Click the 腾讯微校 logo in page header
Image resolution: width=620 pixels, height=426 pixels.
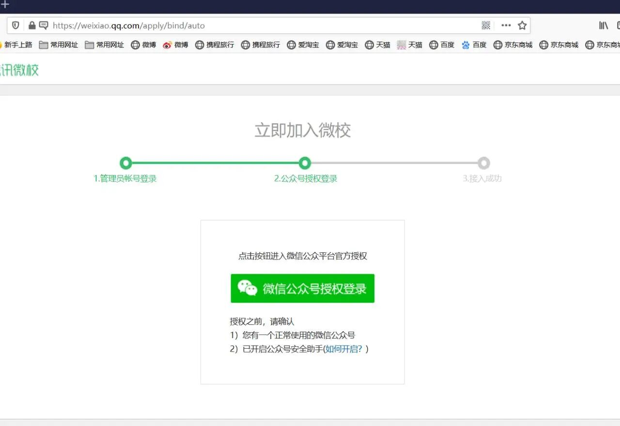pyautogui.click(x=19, y=70)
